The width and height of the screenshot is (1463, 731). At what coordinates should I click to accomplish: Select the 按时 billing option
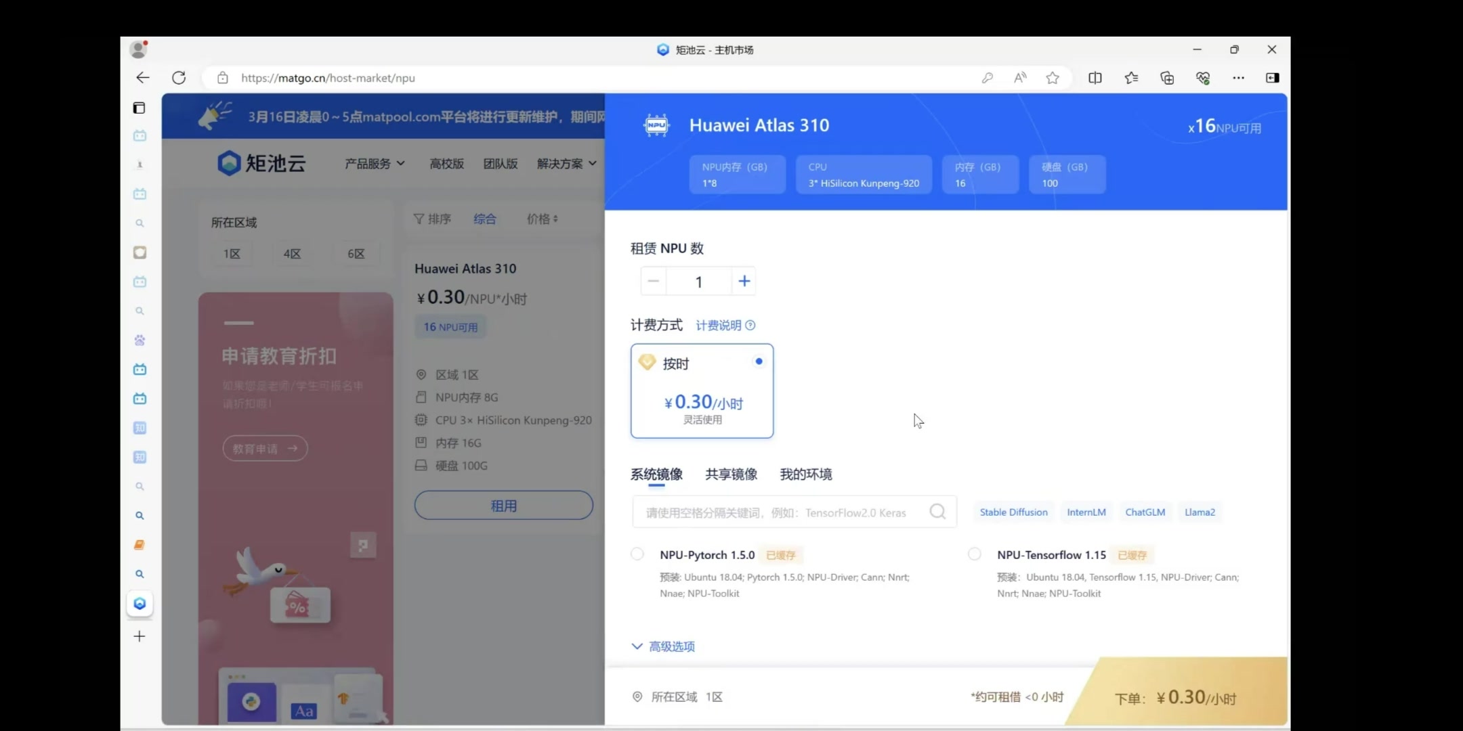click(702, 391)
